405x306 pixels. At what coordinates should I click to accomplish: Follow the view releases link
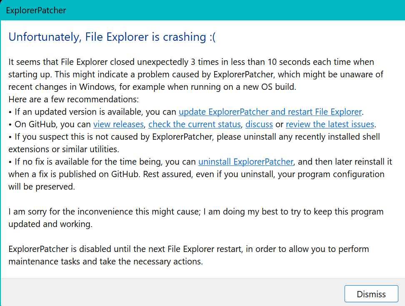(118, 124)
